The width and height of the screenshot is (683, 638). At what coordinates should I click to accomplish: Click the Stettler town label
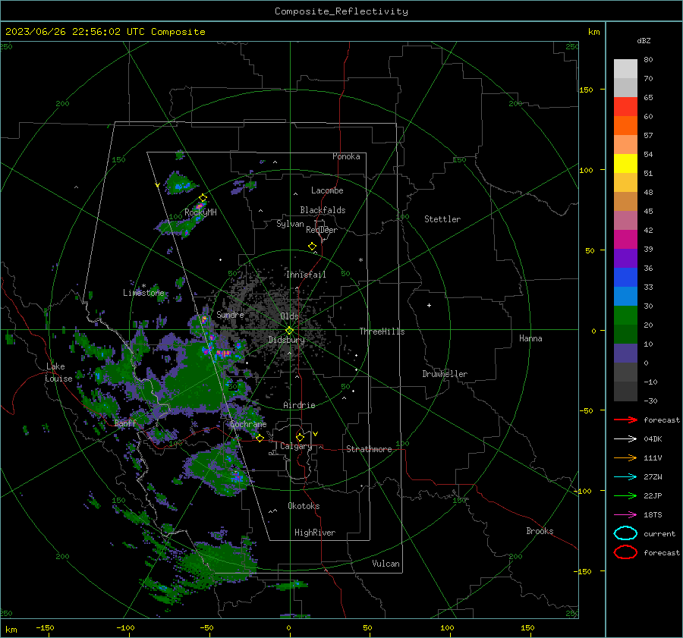click(x=442, y=219)
